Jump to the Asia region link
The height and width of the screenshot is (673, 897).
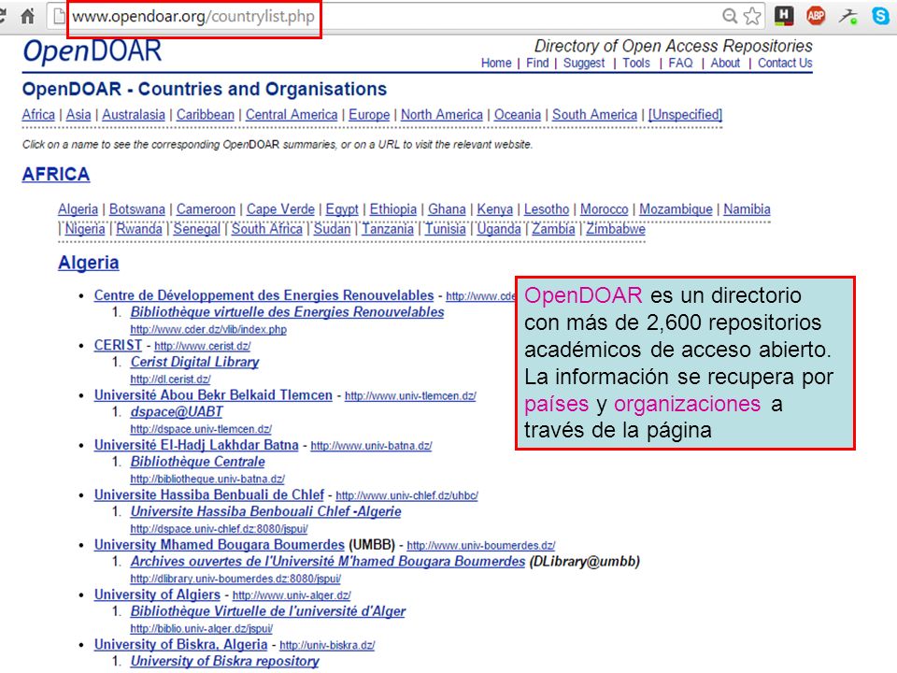pos(78,114)
